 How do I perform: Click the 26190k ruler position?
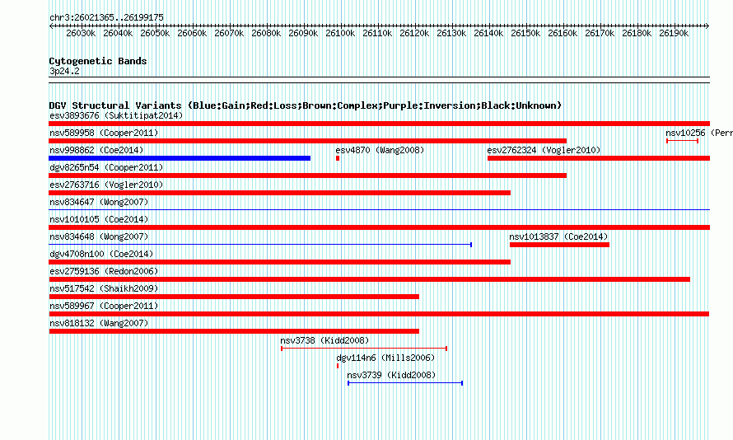(674, 33)
